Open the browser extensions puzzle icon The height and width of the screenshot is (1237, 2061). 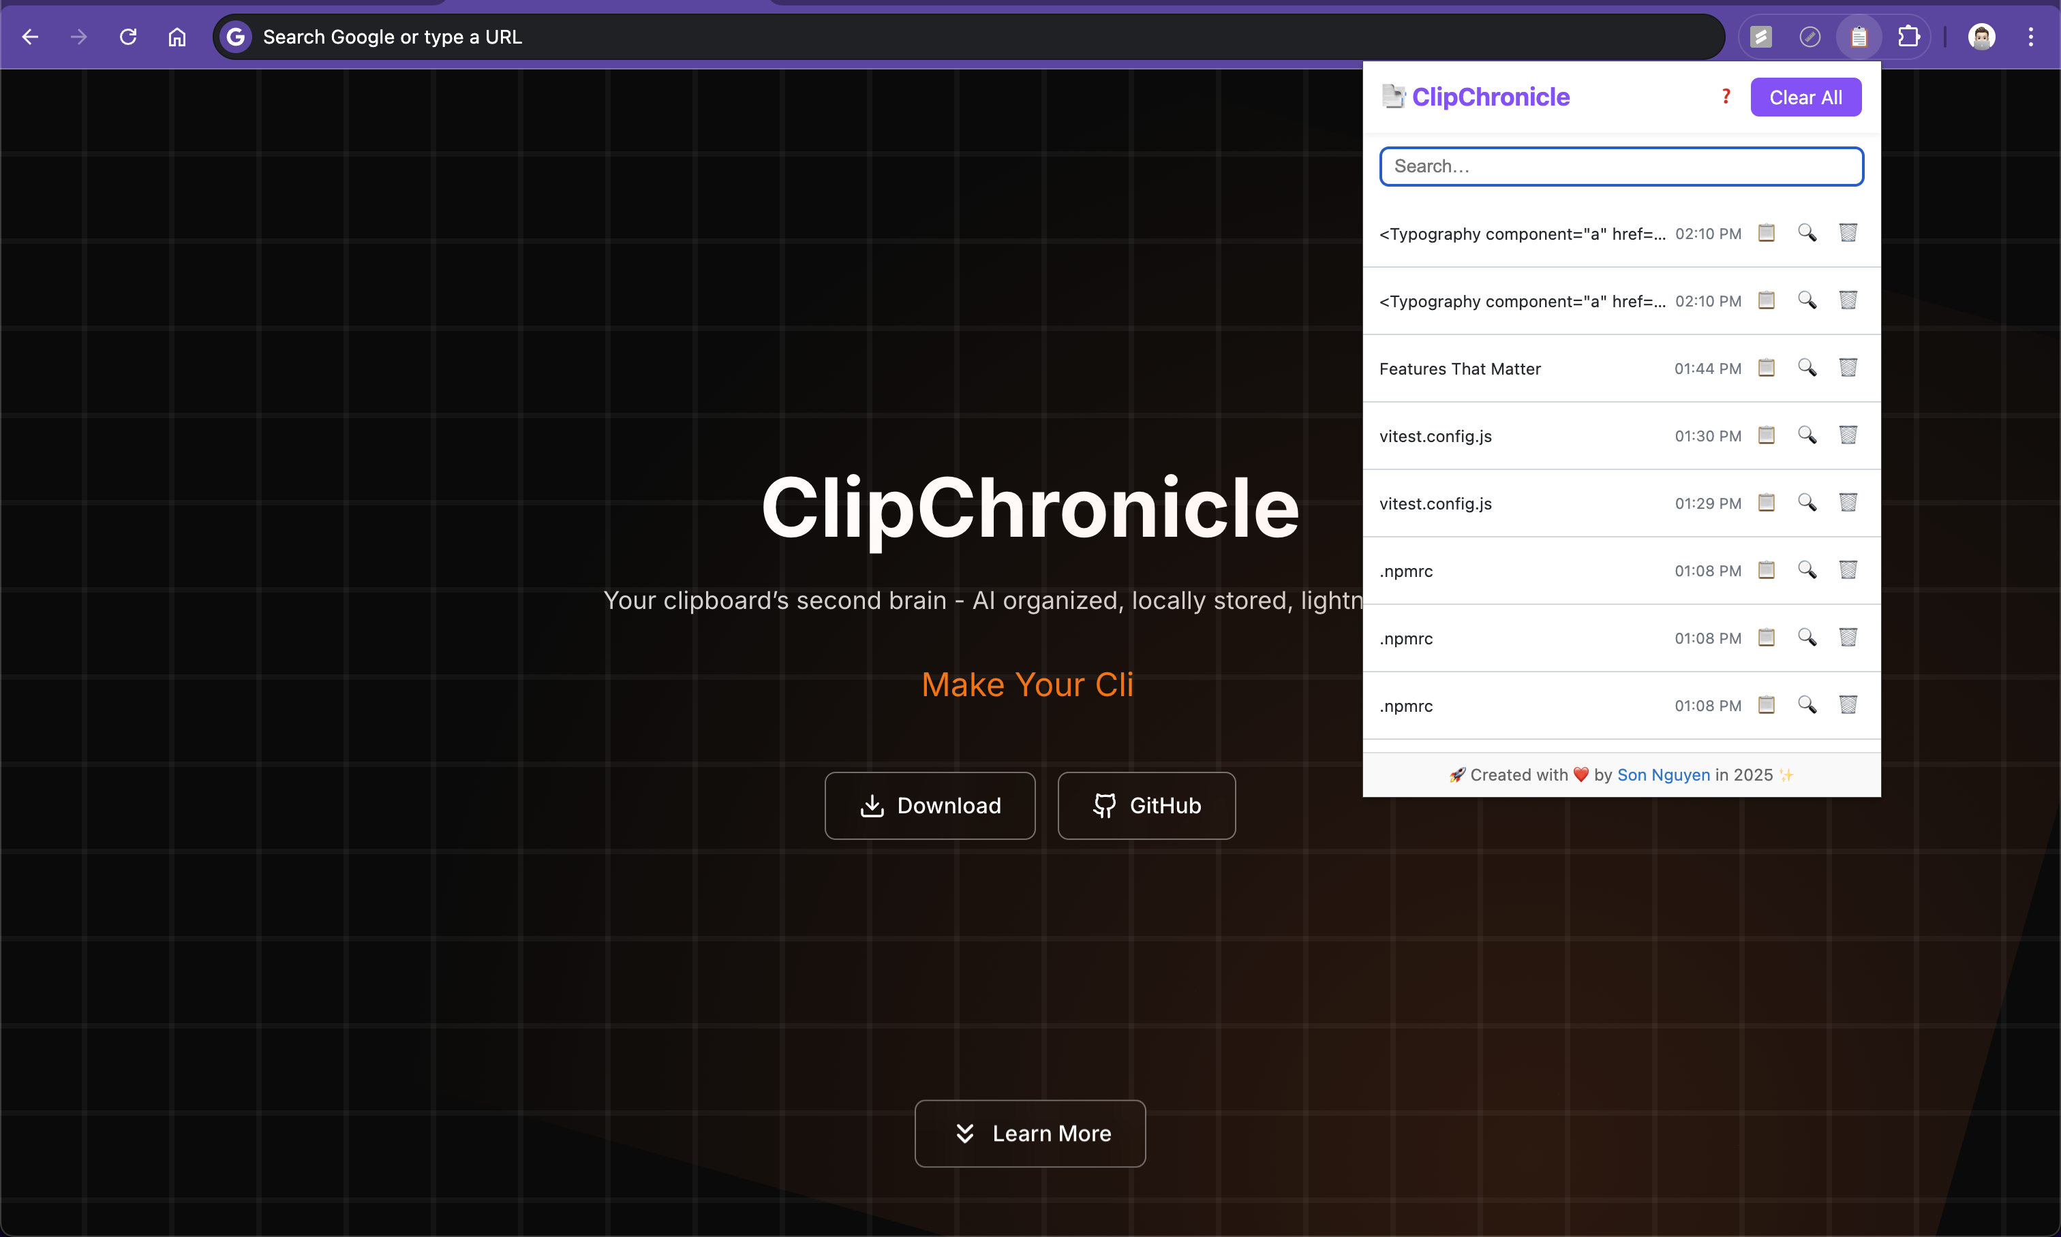(1908, 37)
